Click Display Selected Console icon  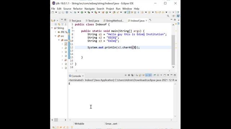pyautogui.click(x=158, y=75)
